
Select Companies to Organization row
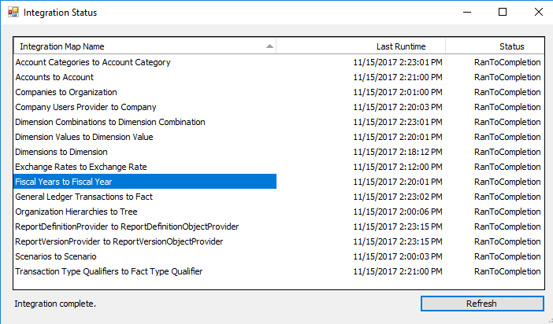(279, 92)
